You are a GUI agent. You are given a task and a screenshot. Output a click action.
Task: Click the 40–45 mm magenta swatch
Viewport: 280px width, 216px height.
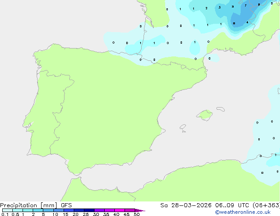120,210
